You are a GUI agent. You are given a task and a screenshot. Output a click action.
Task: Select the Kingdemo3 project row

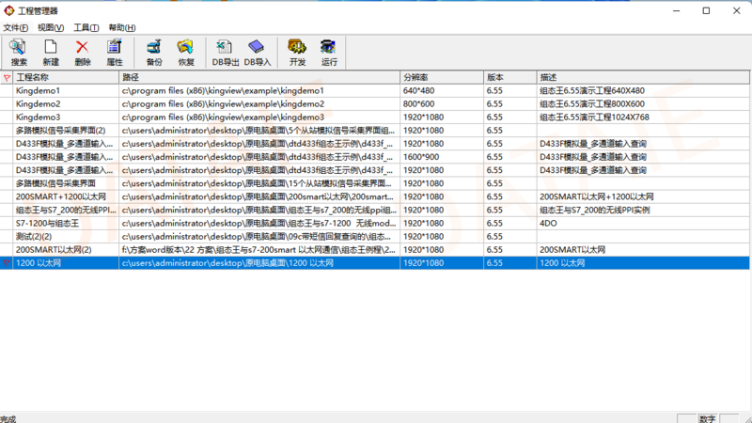point(374,117)
